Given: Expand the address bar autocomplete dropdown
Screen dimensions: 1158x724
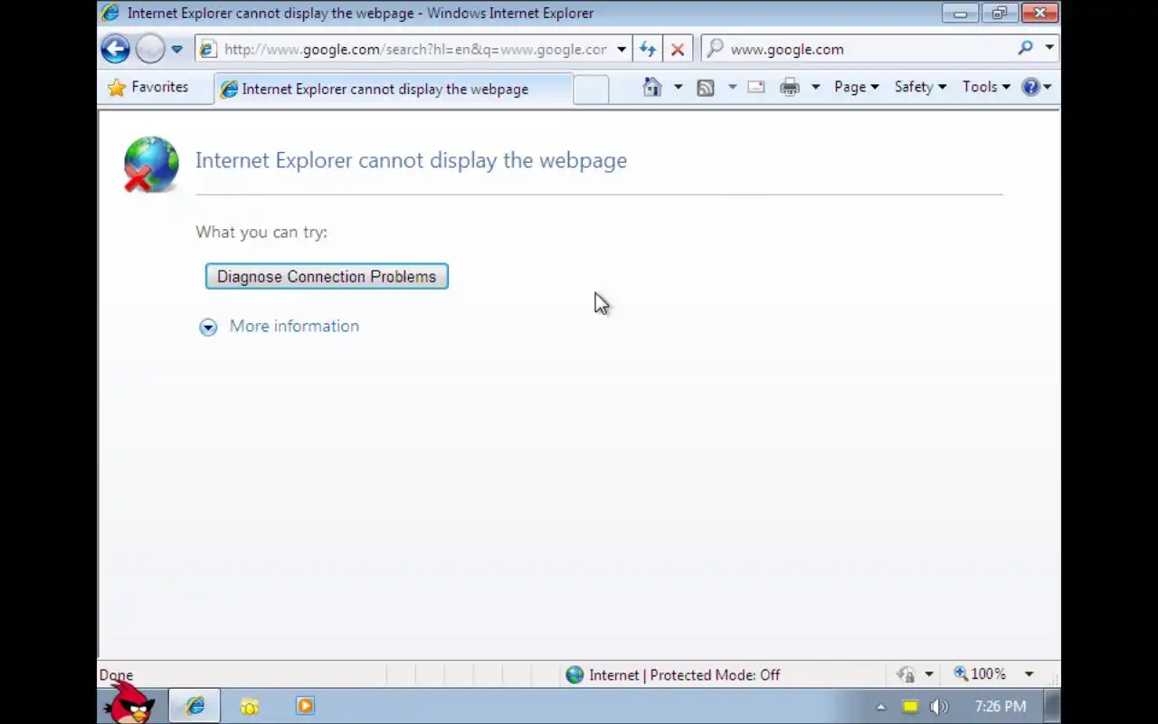Looking at the screenshot, I should [622, 49].
